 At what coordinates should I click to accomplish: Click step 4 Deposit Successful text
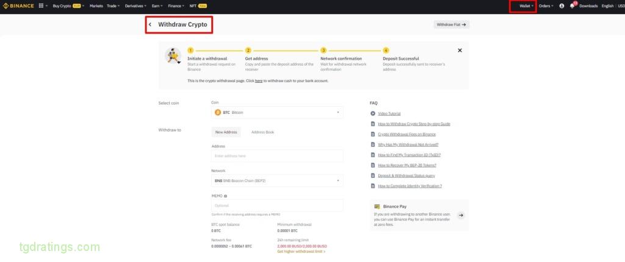(x=400, y=58)
